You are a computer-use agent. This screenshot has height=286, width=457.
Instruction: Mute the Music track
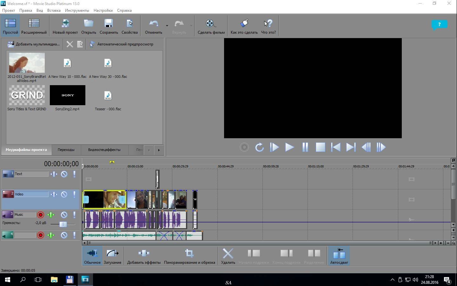pos(64,215)
